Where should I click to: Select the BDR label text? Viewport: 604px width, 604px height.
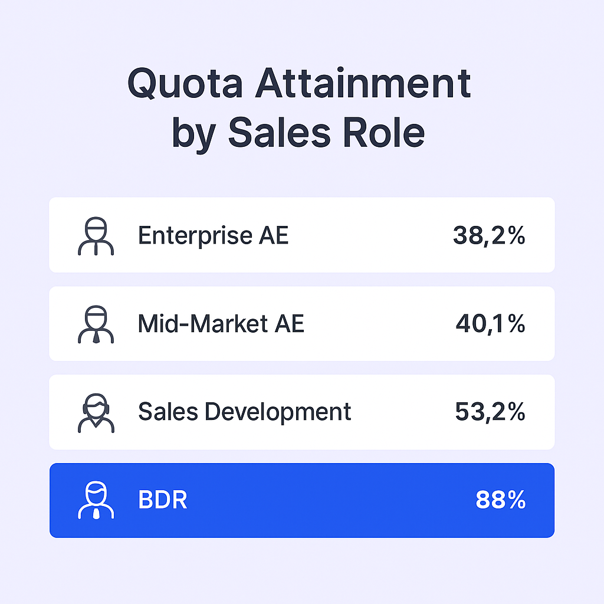[x=162, y=501]
